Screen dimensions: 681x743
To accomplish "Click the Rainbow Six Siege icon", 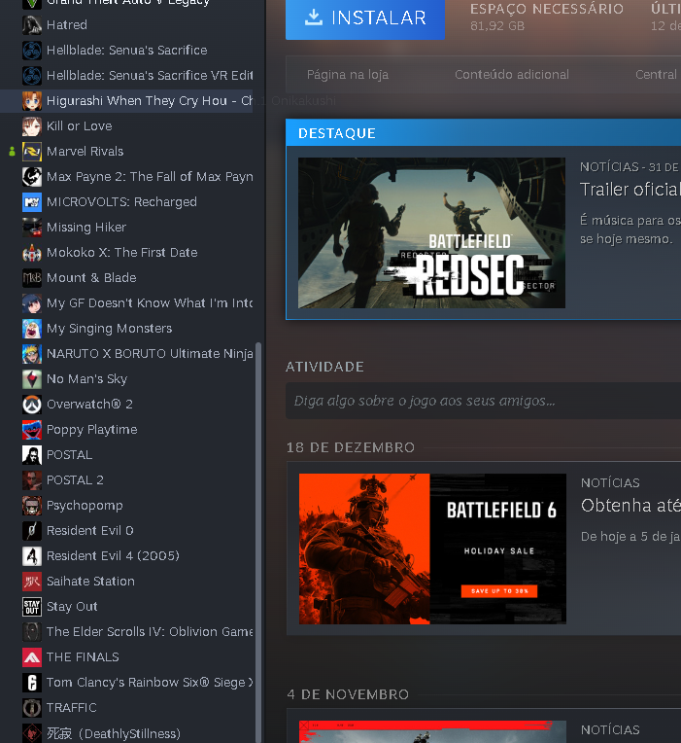I will point(31,682).
